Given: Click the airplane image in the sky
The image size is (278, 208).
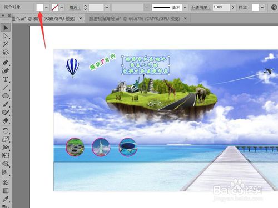Looking at the screenshot, I should 269,71.
